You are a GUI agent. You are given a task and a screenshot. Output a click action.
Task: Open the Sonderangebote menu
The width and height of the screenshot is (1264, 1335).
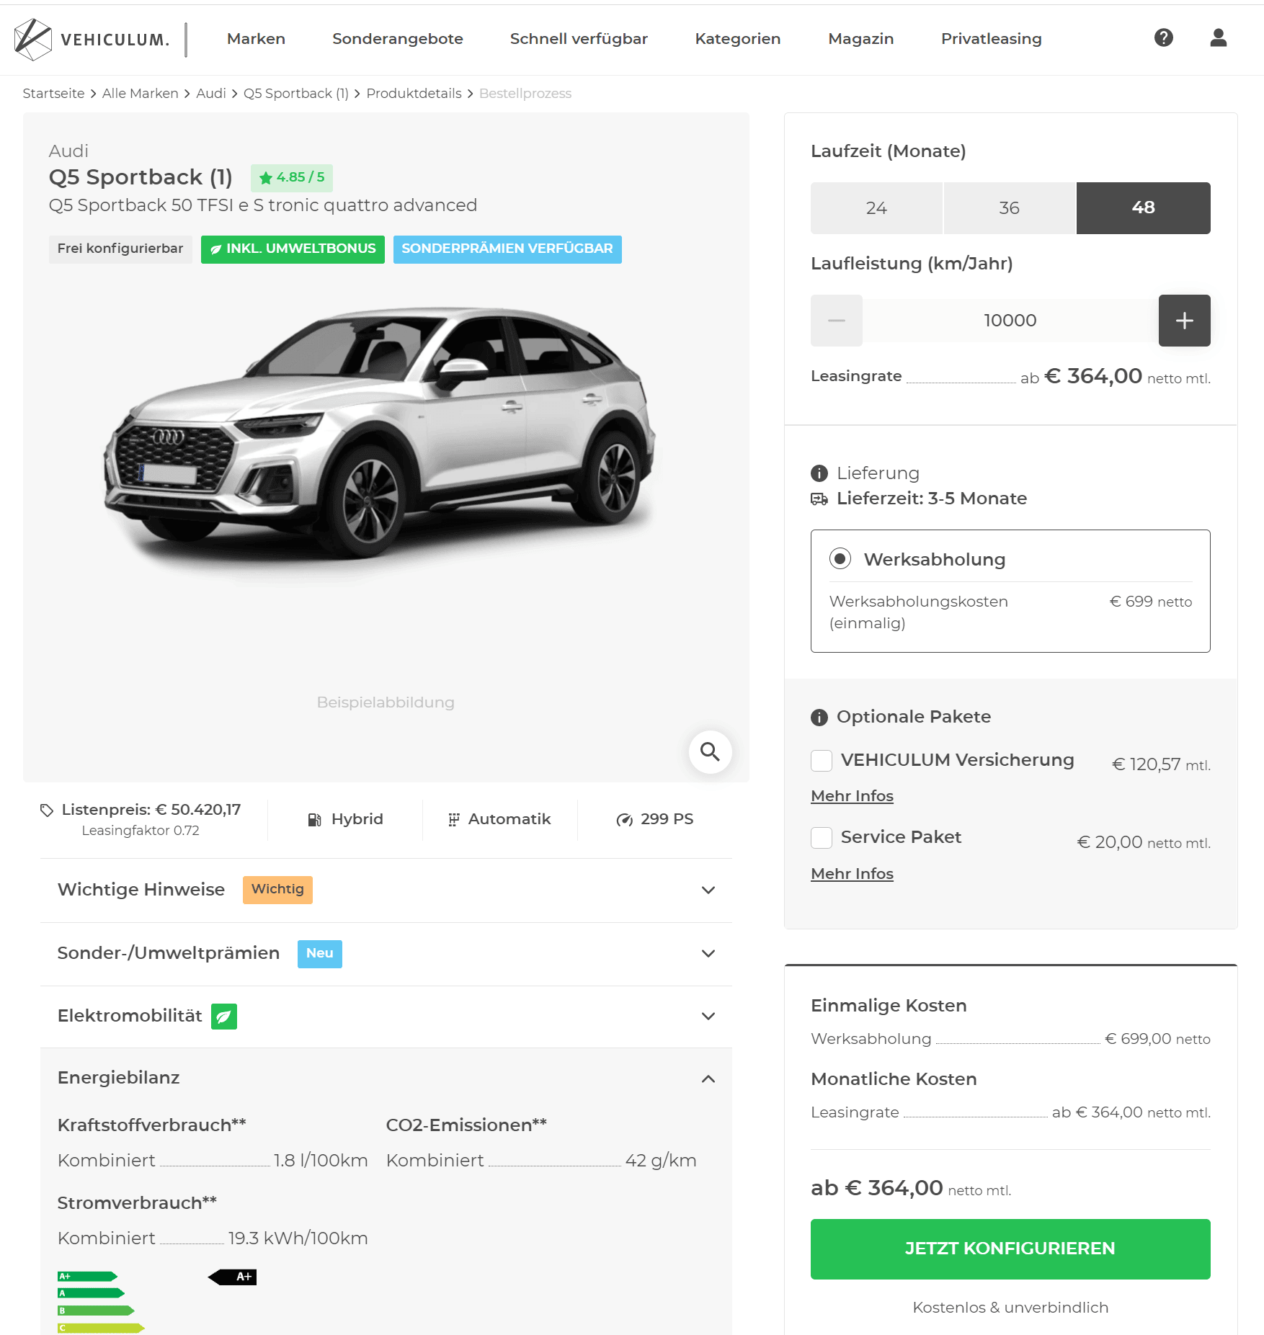pos(397,39)
